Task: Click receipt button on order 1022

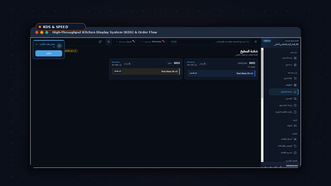Action: tap(203, 64)
